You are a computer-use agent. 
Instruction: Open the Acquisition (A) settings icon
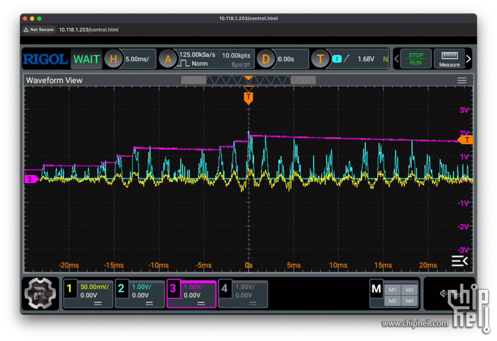(168, 59)
